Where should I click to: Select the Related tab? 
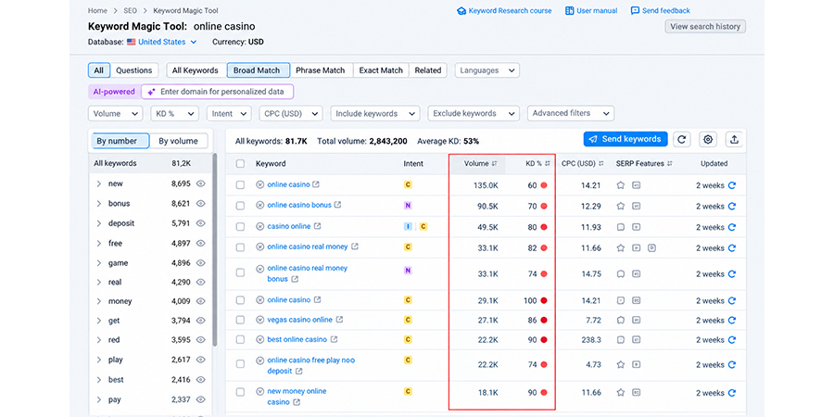tap(428, 70)
